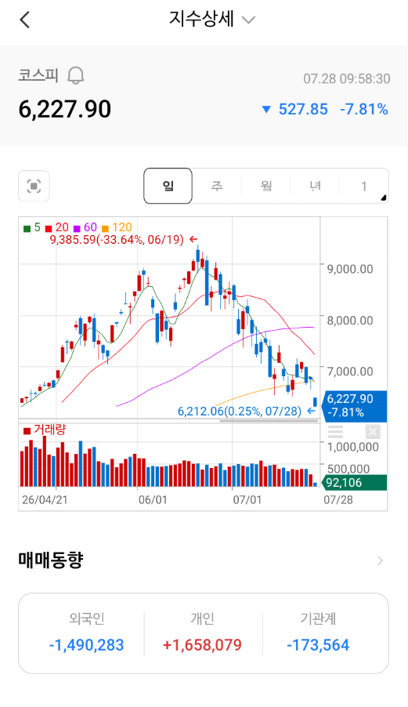Open fullscreen chart with the expand icon
This screenshot has height=707, width=408.
(x=34, y=186)
